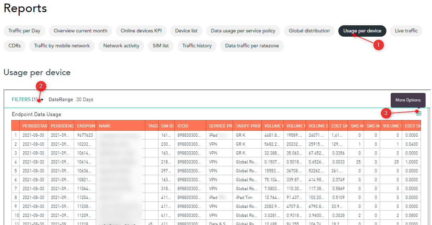Open the Network activity report

(x=121, y=46)
